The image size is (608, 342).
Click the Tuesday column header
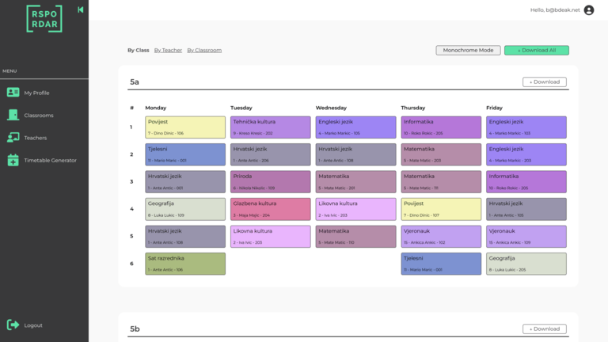click(x=241, y=108)
